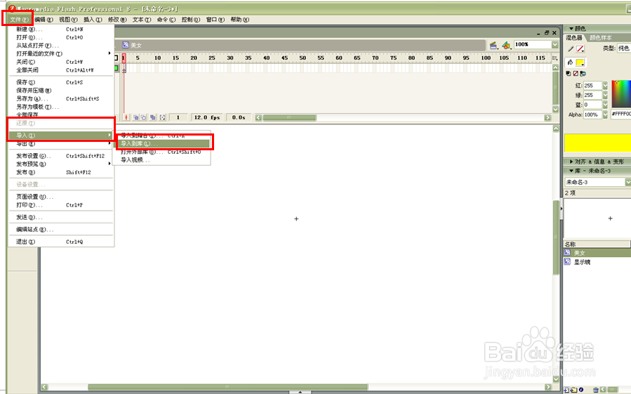The height and width of the screenshot is (394, 631).
Task: Pick a color in the spectrum picker
Action: tap(621, 93)
